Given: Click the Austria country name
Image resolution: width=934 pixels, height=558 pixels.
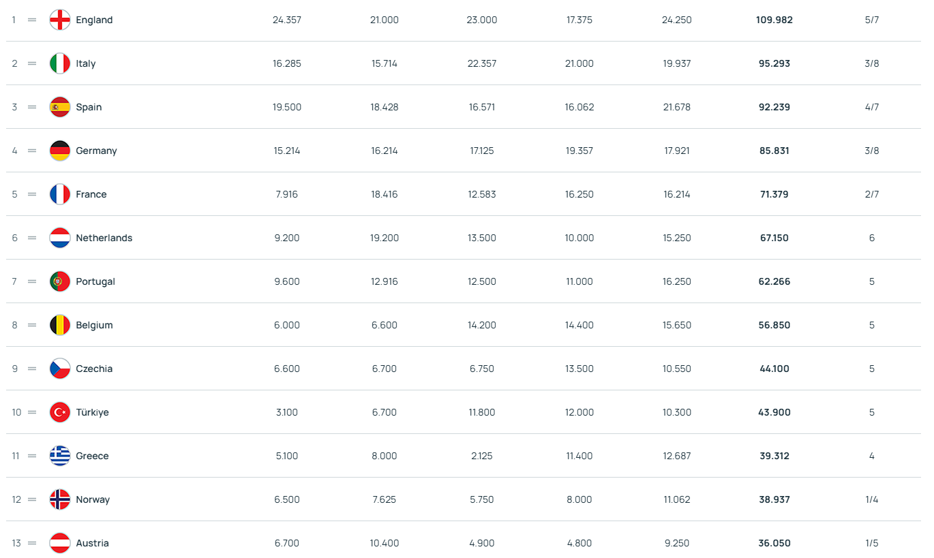Looking at the screenshot, I should point(92,543).
